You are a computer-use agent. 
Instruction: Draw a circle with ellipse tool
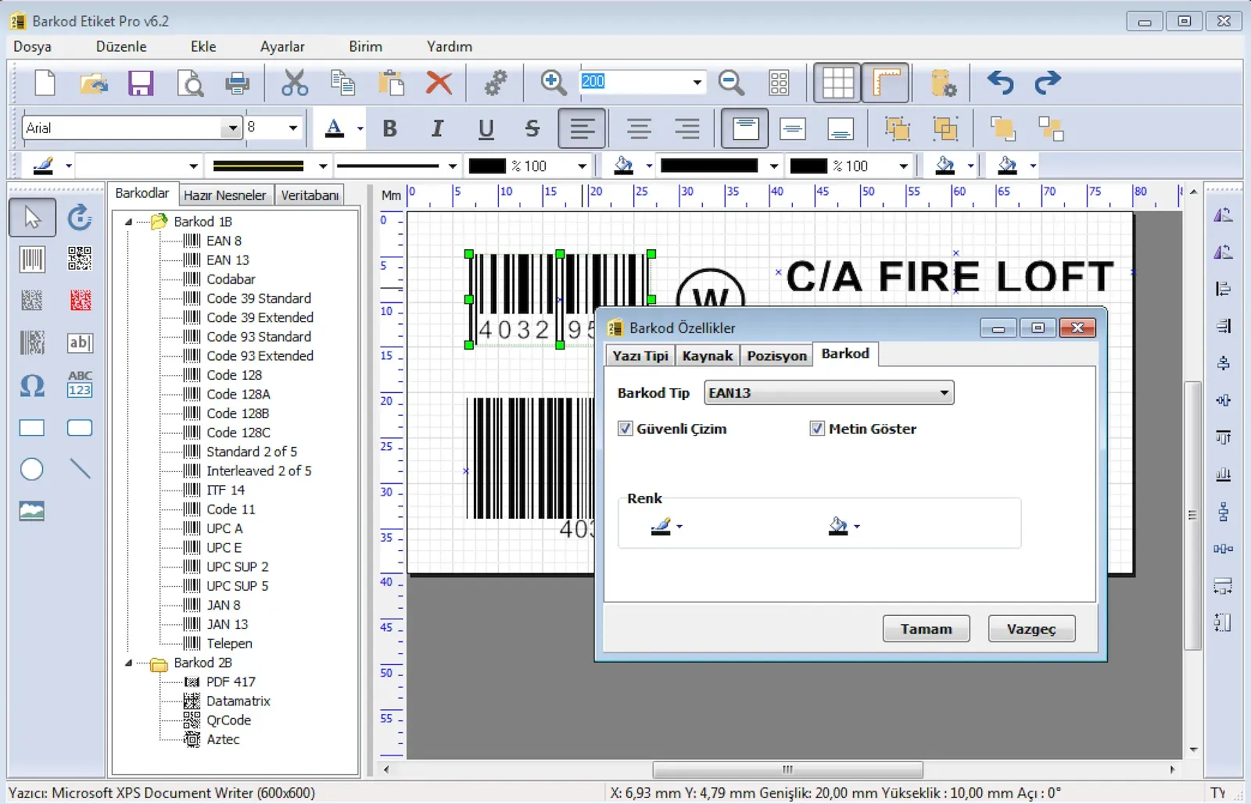click(31, 469)
